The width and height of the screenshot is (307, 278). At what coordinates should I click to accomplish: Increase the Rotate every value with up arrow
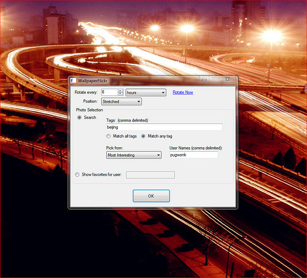coord(120,91)
